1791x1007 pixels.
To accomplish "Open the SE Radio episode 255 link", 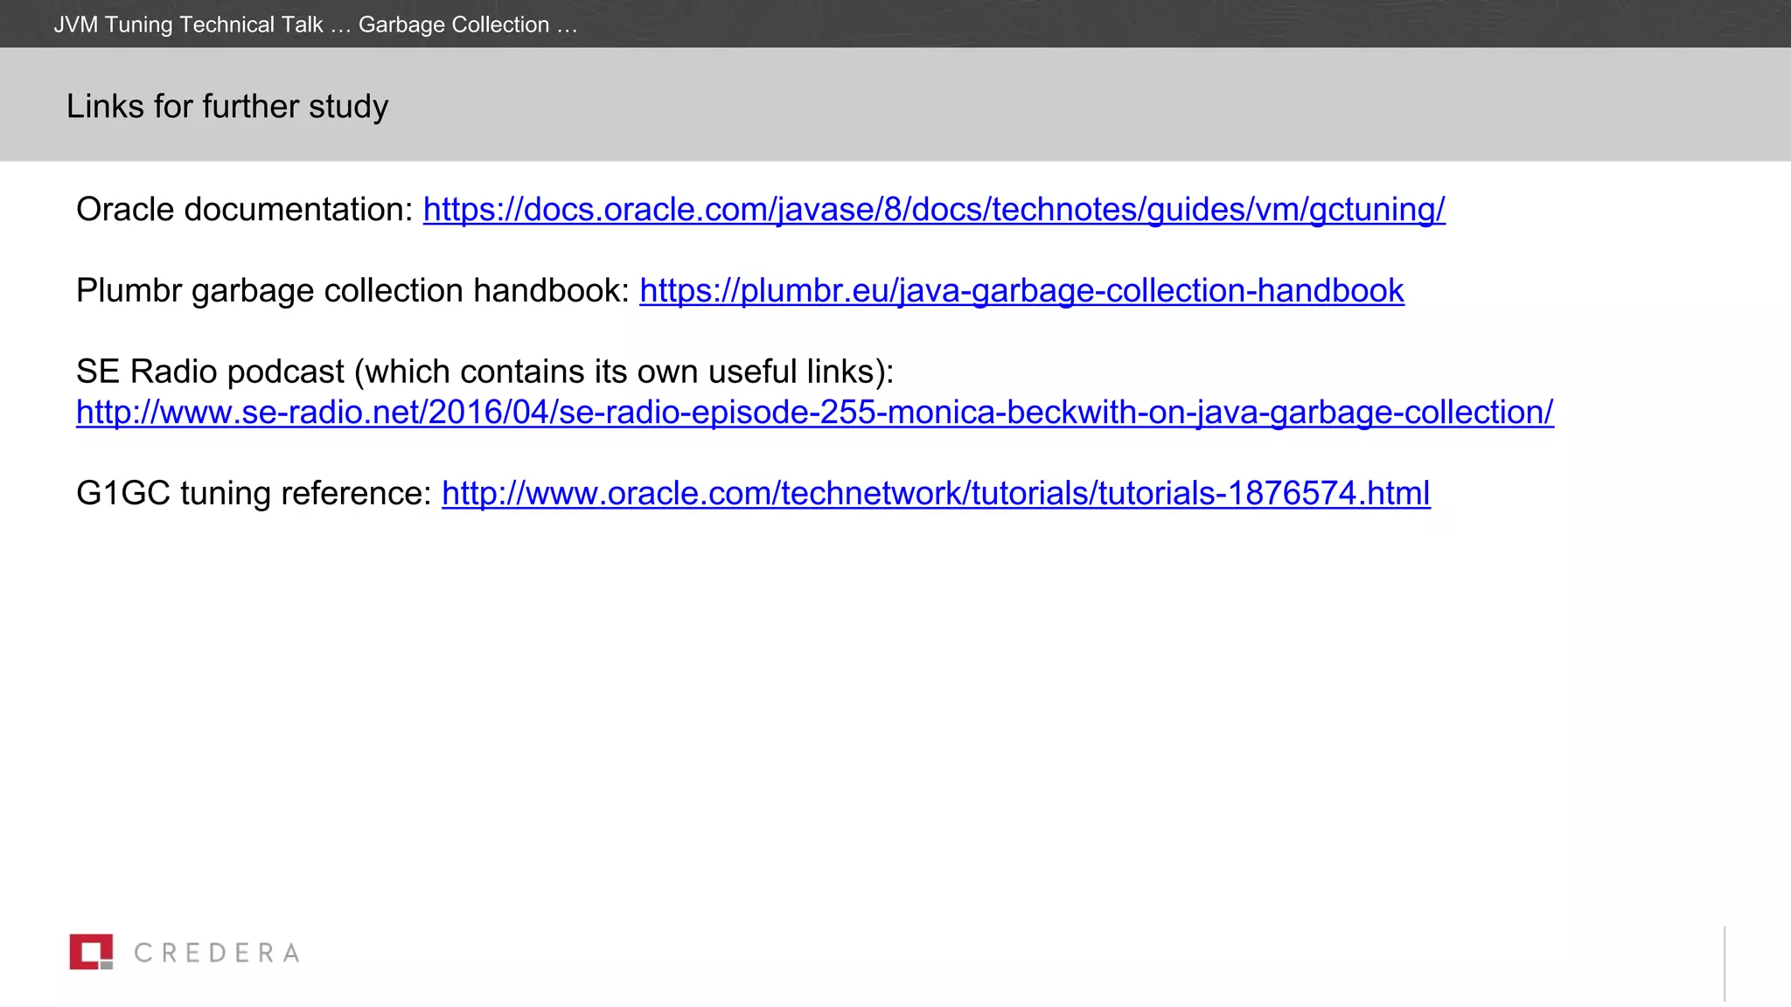I will [815, 413].
